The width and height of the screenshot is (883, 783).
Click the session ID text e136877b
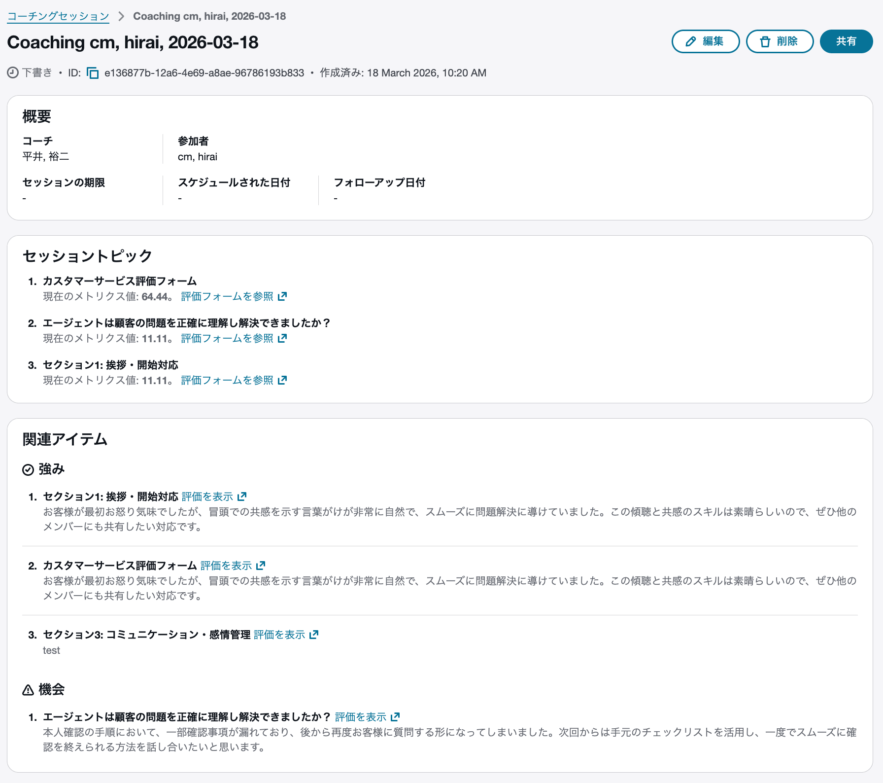[x=203, y=72]
